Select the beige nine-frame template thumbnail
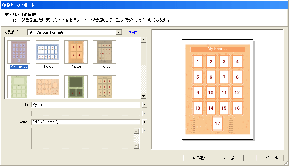 coord(104,87)
